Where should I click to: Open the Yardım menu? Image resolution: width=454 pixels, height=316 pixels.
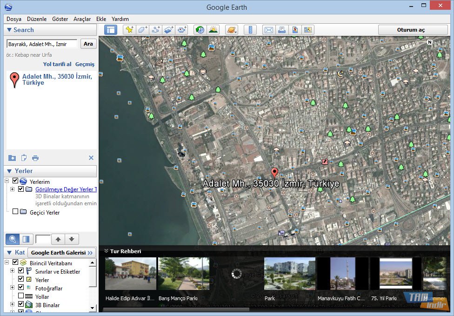pyautogui.click(x=120, y=19)
